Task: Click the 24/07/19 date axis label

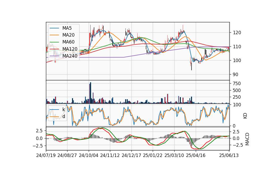Action: (46, 155)
